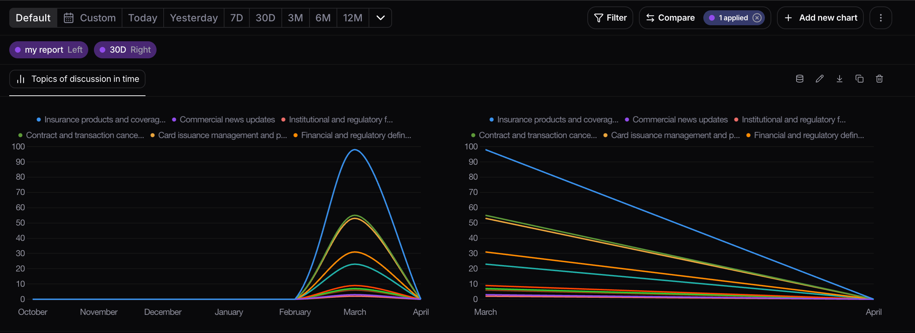Open the Filter options
The image size is (915, 333).
point(610,18)
